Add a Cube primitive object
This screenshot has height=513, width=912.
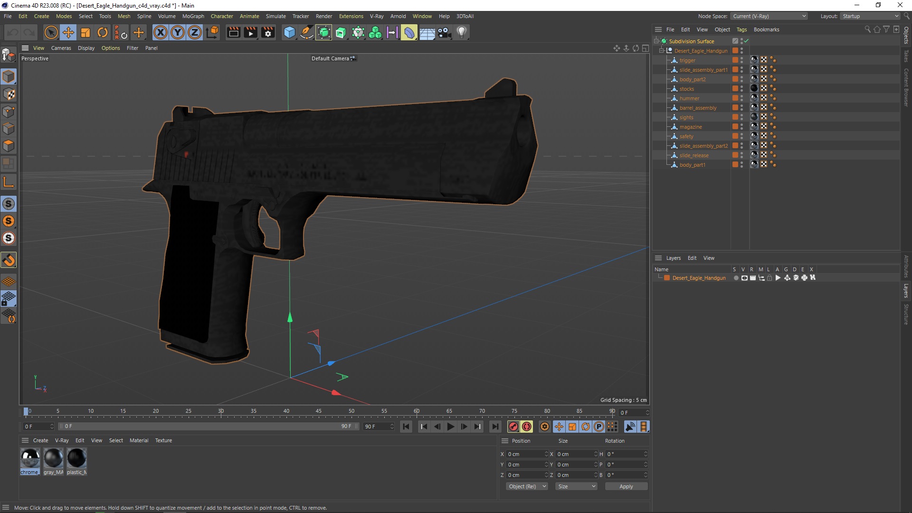coord(289,32)
